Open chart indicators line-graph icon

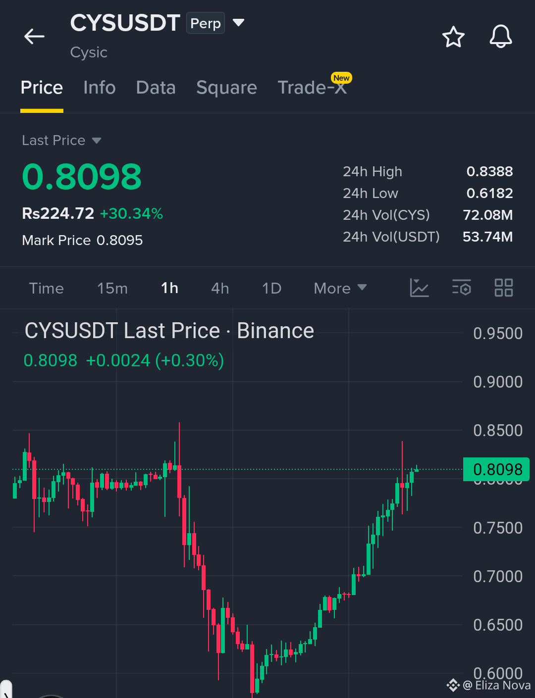(419, 288)
